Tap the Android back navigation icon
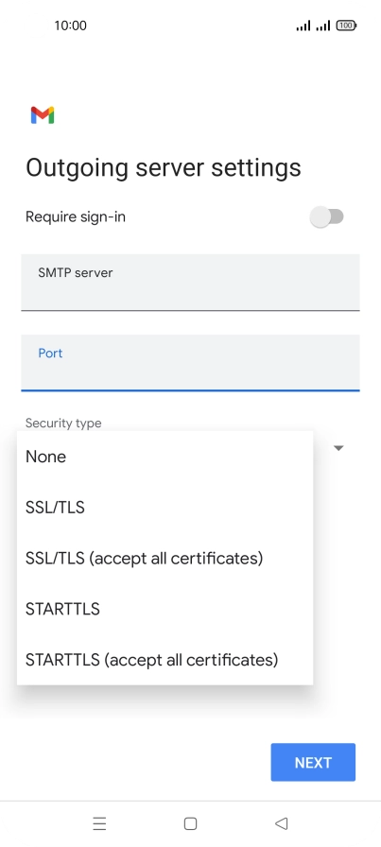381x847 pixels. 281,823
